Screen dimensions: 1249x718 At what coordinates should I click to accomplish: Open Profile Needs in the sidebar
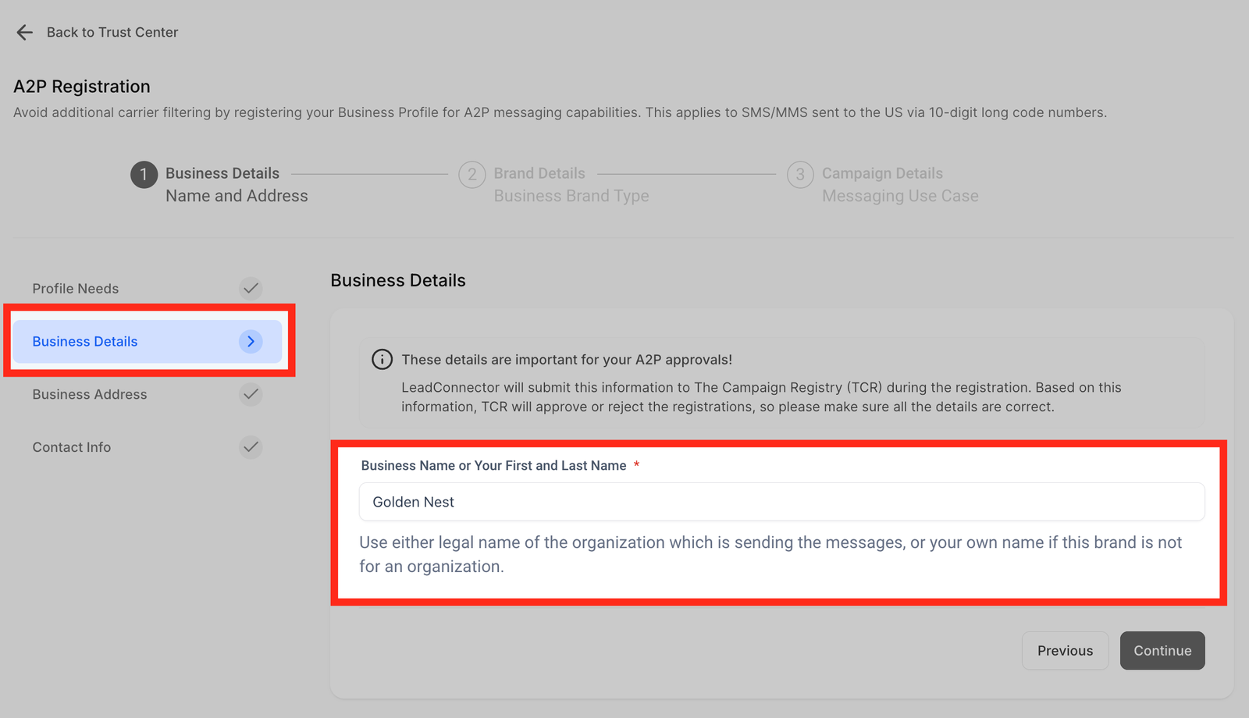pos(76,289)
